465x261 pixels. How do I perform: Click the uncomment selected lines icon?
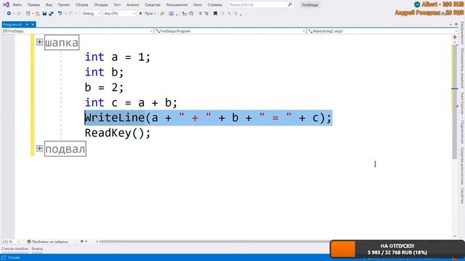pyautogui.click(x=206, y=14)
